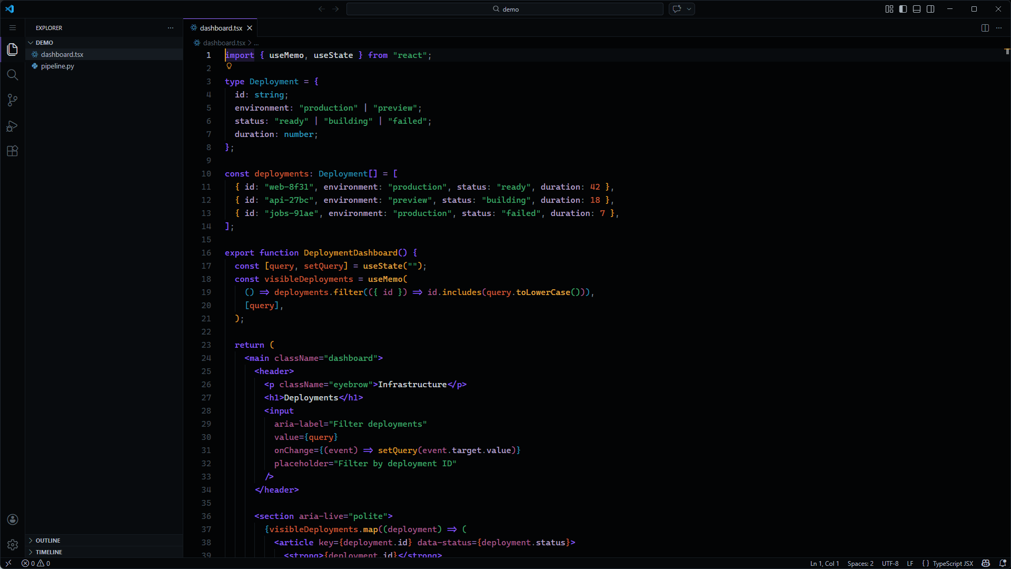Screen dimensions: 1011x569
Task: Open the Copilot chat icon in title bar
Action: pos(677,9)
